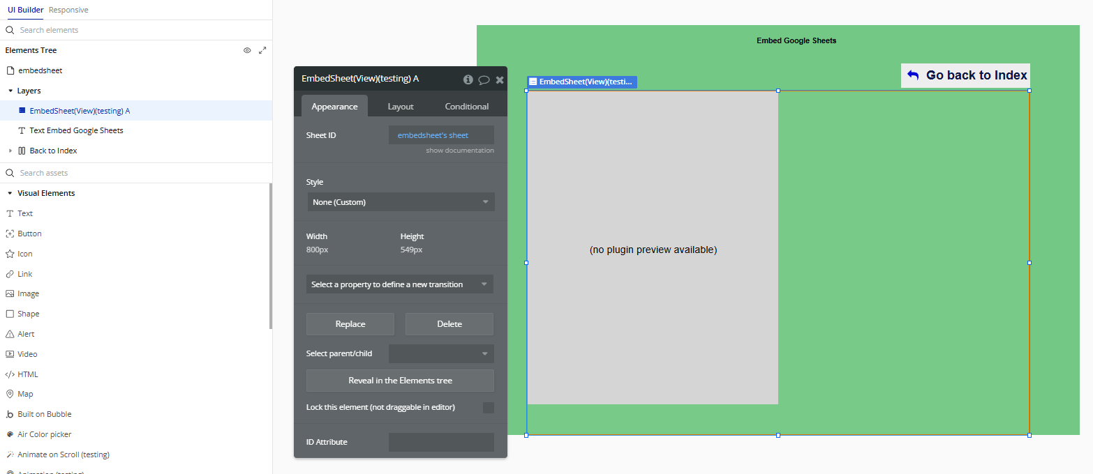Collapse the Visual Elements section
Image resolution: width=1093 pixels, height=474 pixels.
pyautogui.click(x=10, y=193)
